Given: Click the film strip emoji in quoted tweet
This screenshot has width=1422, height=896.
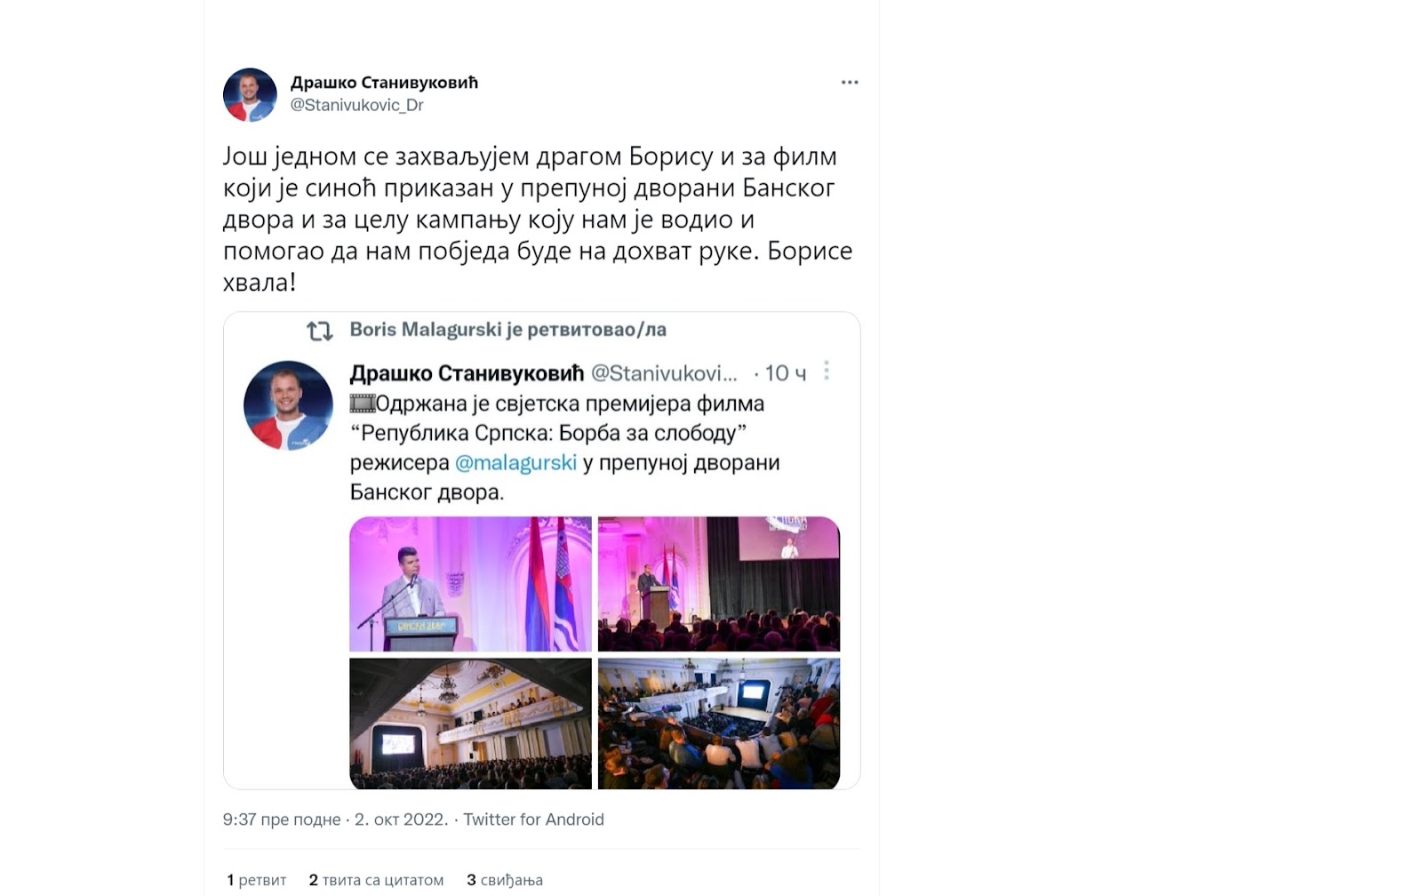Looking at the screenshot, I should [363, 404].
